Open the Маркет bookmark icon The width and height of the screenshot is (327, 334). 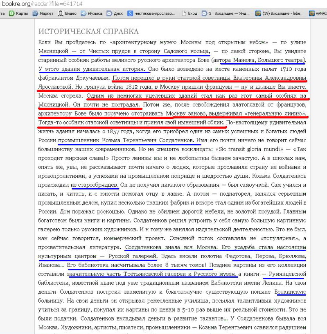coord(35,13)
